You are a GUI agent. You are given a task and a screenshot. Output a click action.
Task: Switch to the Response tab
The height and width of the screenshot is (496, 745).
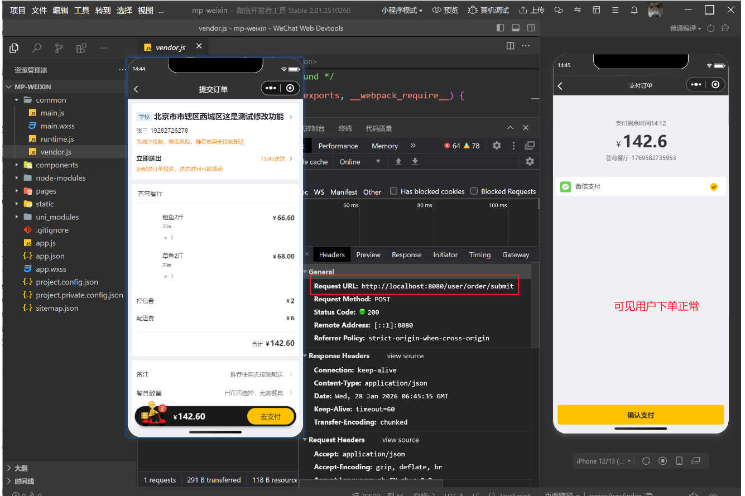pyautogui.click(x=407, y=254)
